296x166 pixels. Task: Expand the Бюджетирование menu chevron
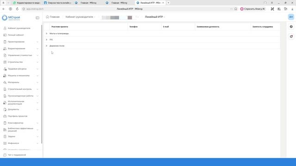point(37,48)
